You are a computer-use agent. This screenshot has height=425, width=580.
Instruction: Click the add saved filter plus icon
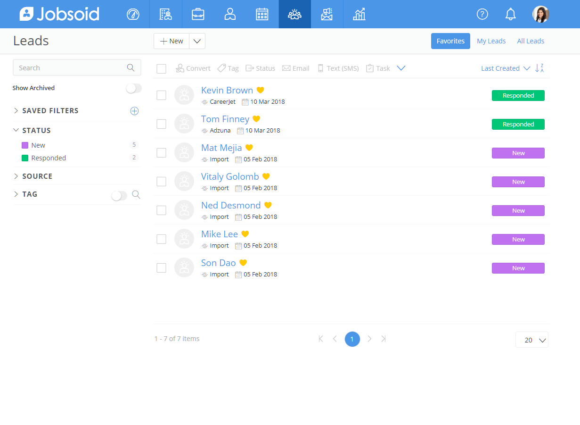(x=134, y=111)
